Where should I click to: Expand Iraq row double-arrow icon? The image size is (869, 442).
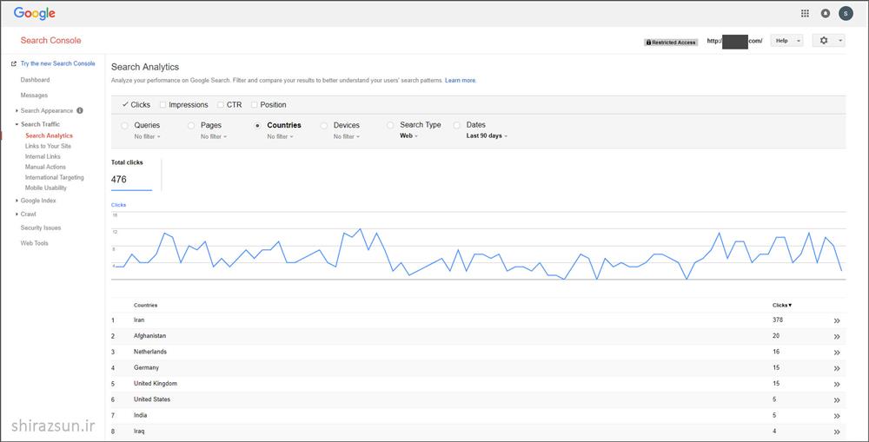coord(837,432)
